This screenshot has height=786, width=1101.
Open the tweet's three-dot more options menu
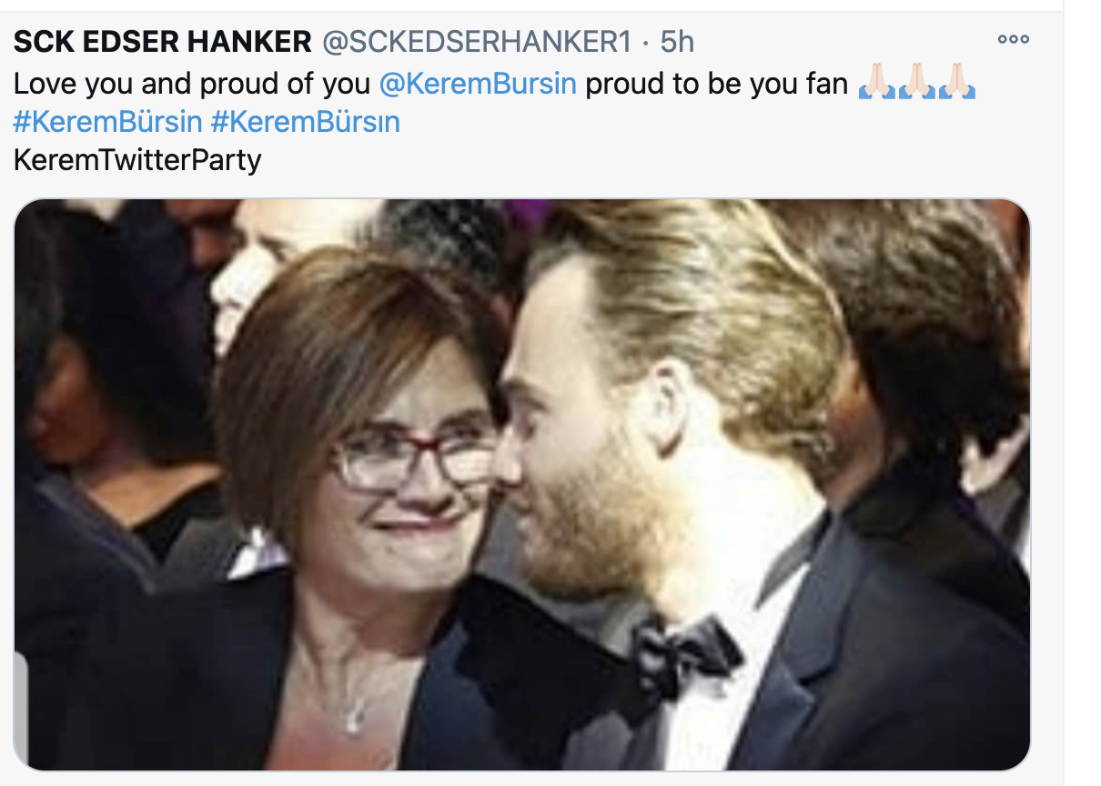pyautogui.click(x=1013, y=40)
